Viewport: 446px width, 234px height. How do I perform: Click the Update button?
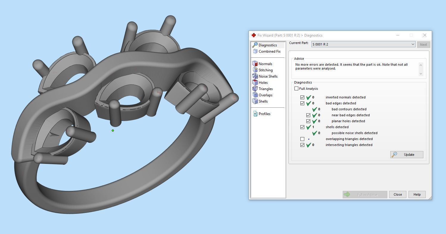[407, 155]
